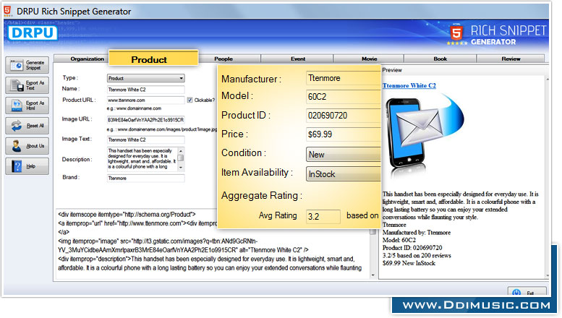The height and width of the screenshot is (318, 562).
Task: Toggle the Clickable checkbox
Action: 190,100
